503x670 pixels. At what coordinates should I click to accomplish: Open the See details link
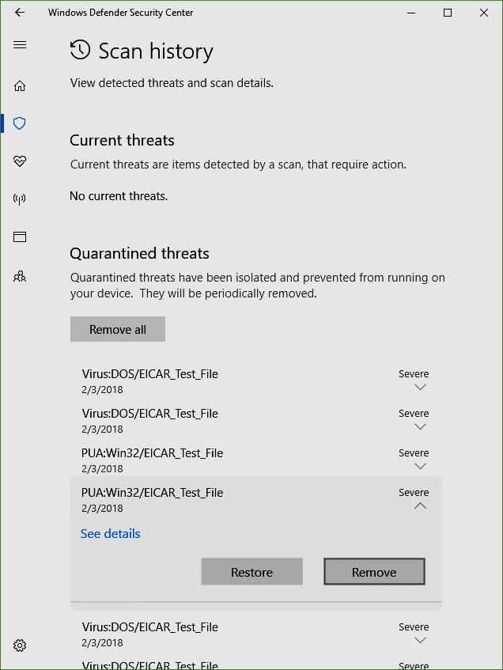[110, 534]
